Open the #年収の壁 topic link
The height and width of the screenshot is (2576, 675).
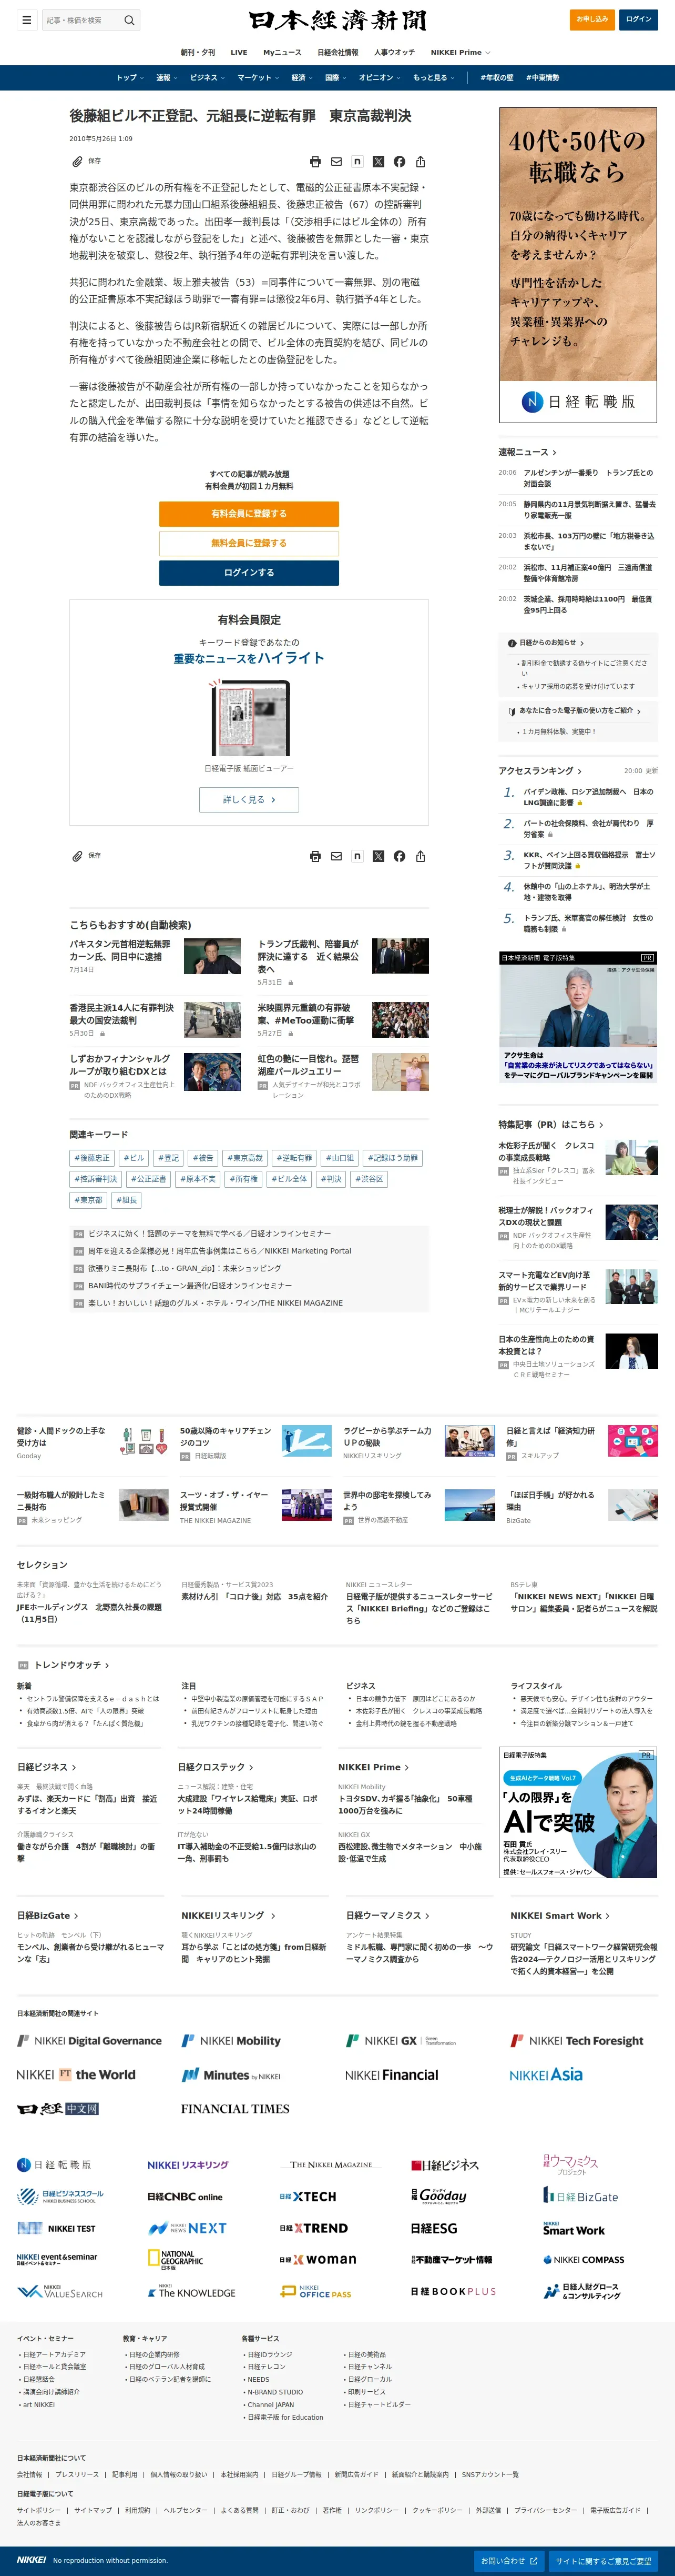pyautogui.click(x=497, y=78)
